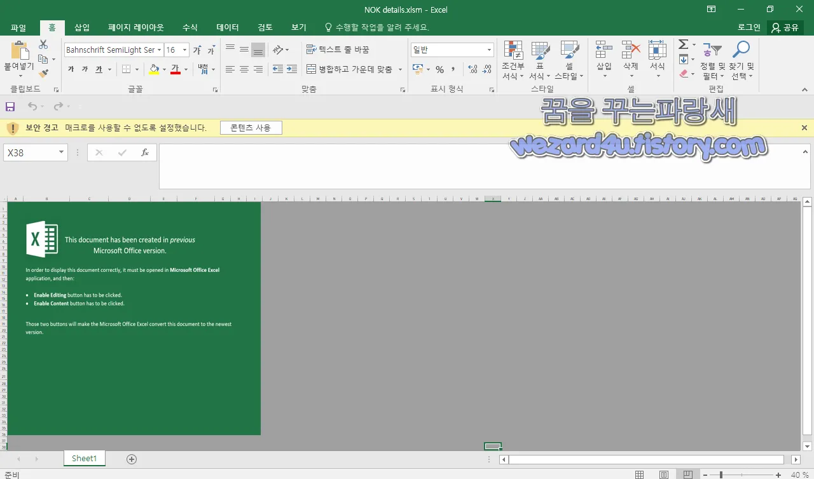Increase indent icon
The height and width of the screenshot is (479, 814).
pos(292,69)
